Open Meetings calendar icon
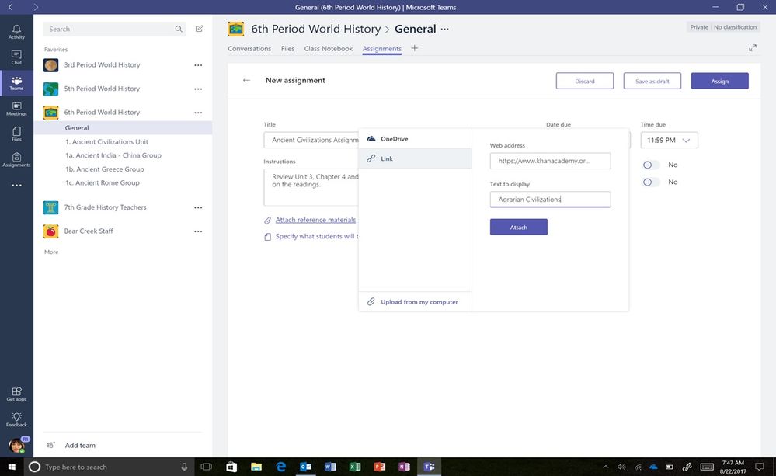The height and width of the screenshot is (476, 776). [16, 109]
